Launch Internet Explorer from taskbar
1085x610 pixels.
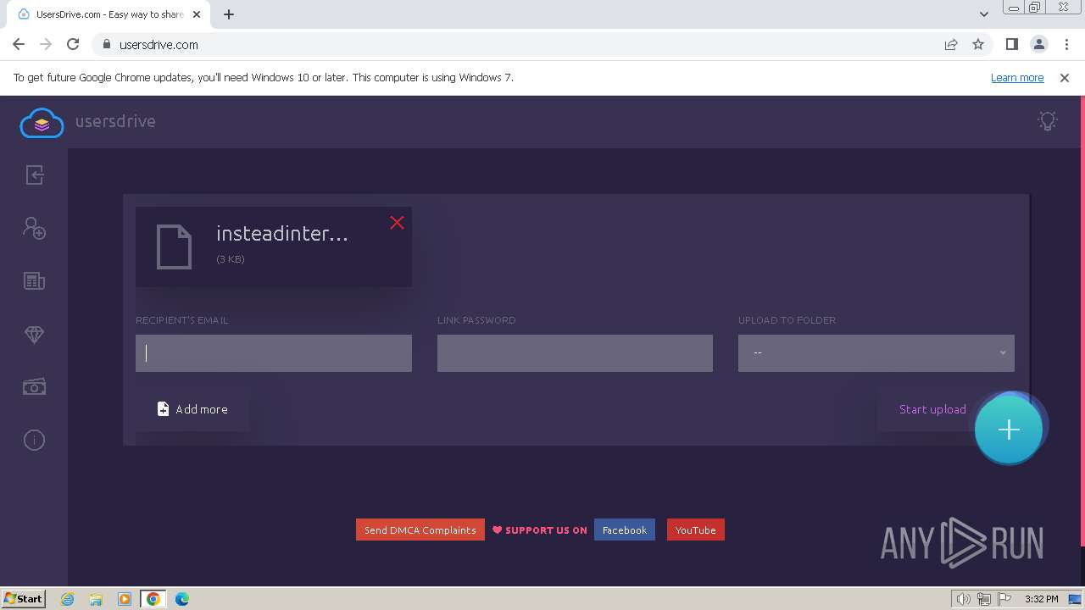[68, 599]
